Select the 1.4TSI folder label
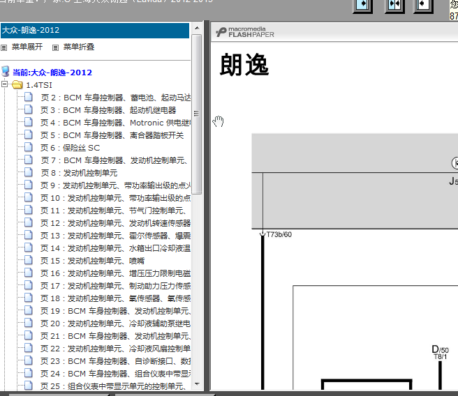The image size is (458, 396). pyautogui.click(x=39, y=85)
